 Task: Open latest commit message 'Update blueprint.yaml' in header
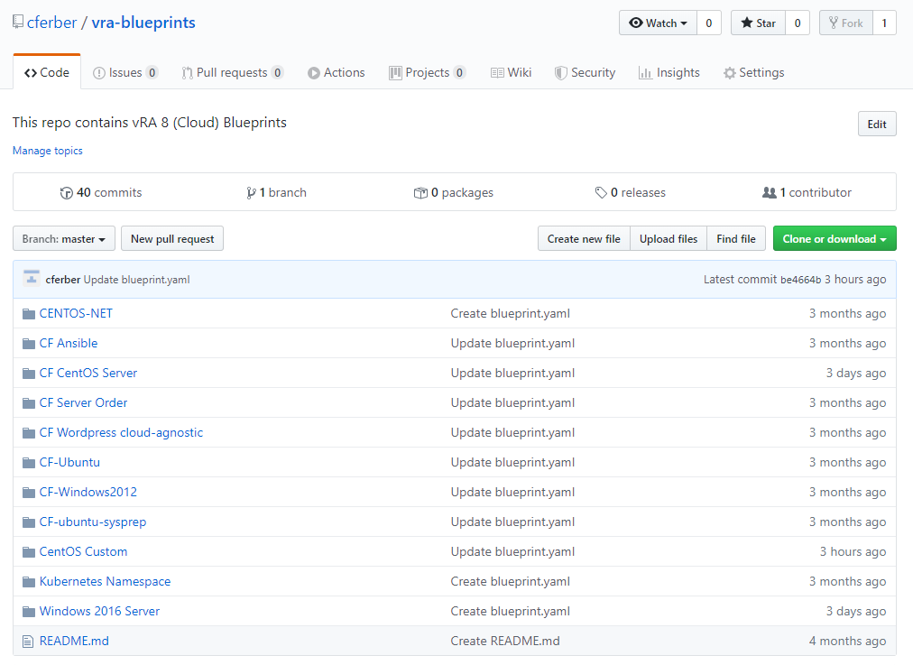point(137,280)
